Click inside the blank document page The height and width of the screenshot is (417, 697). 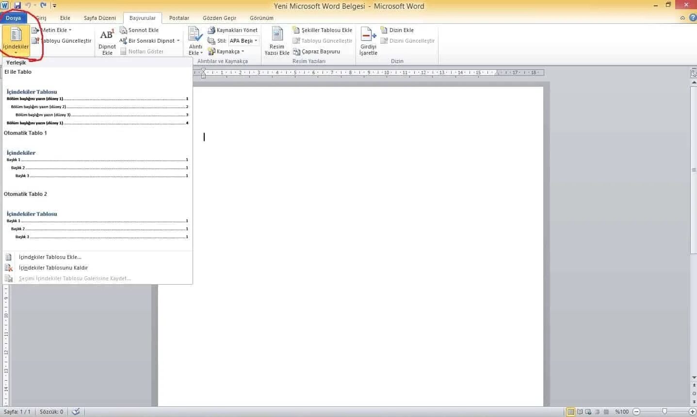350,246
